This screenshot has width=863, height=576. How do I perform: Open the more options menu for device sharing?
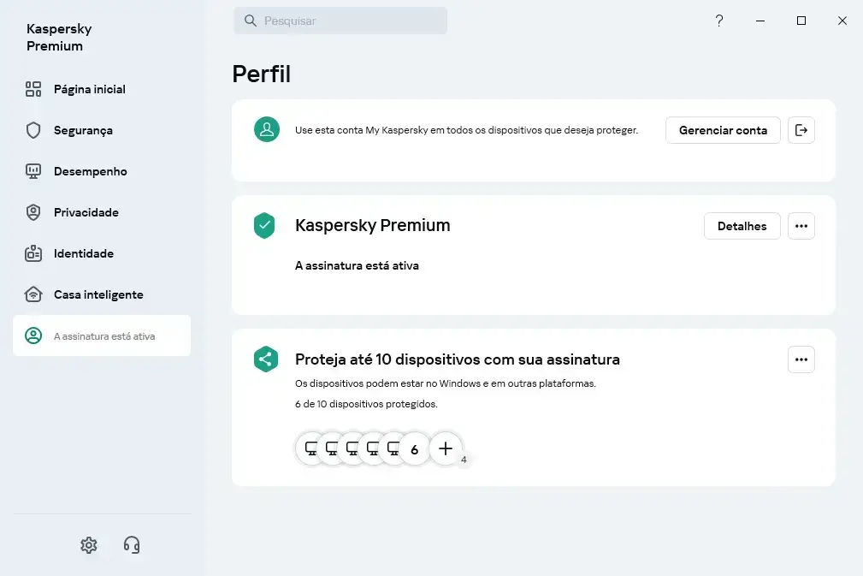pos(801,359)
